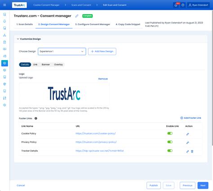The height and width of the screenshot is (191, 213).
Task: Click Add New Design button
Action: (102, 52)
